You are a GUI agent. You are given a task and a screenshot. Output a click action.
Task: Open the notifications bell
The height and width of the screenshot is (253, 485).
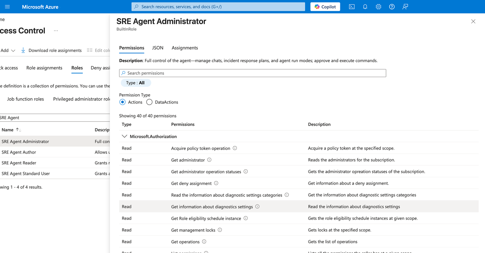pos(365,7)
